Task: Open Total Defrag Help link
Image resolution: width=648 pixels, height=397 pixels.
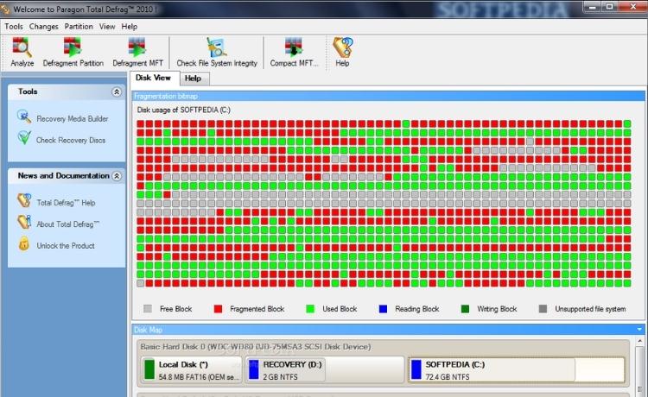Action: [66, 203]
